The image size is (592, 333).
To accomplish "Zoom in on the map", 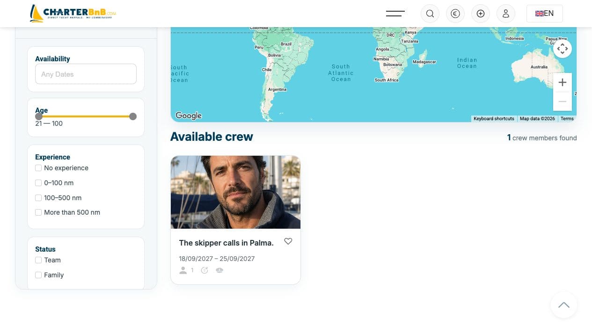I will point(563,82).
